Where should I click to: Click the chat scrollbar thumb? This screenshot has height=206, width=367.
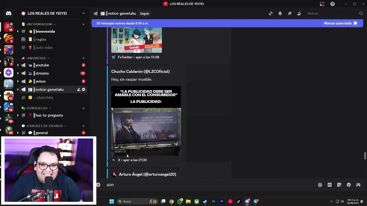point(365,156)
